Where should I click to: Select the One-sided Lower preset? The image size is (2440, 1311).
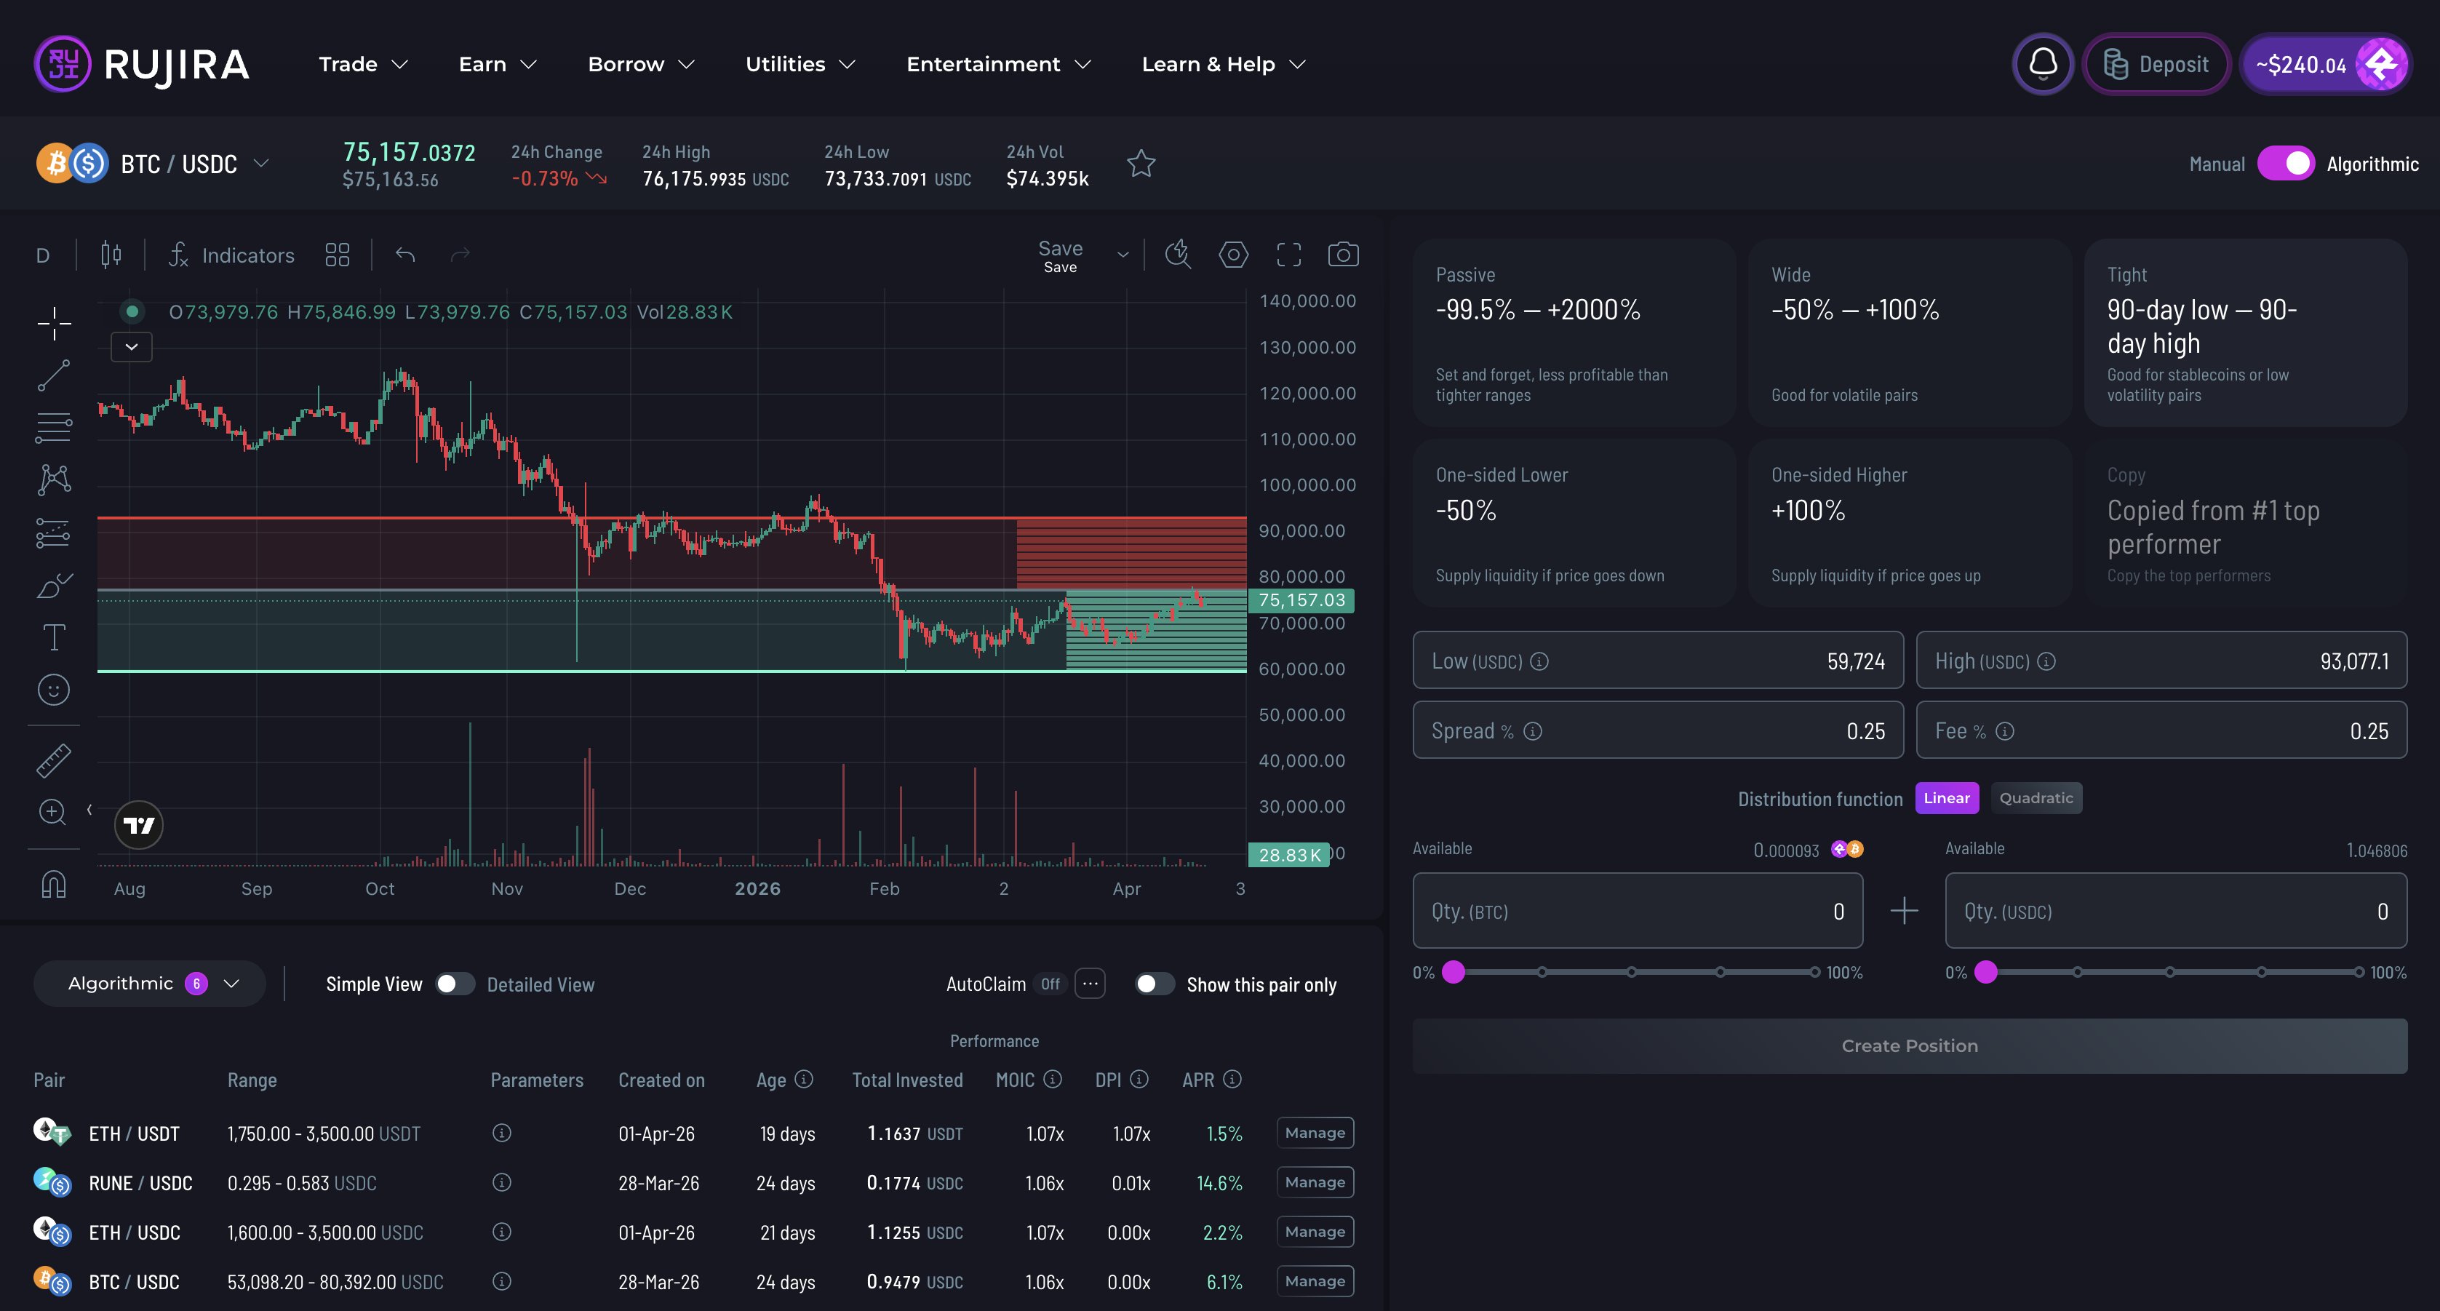(1574, 523)
